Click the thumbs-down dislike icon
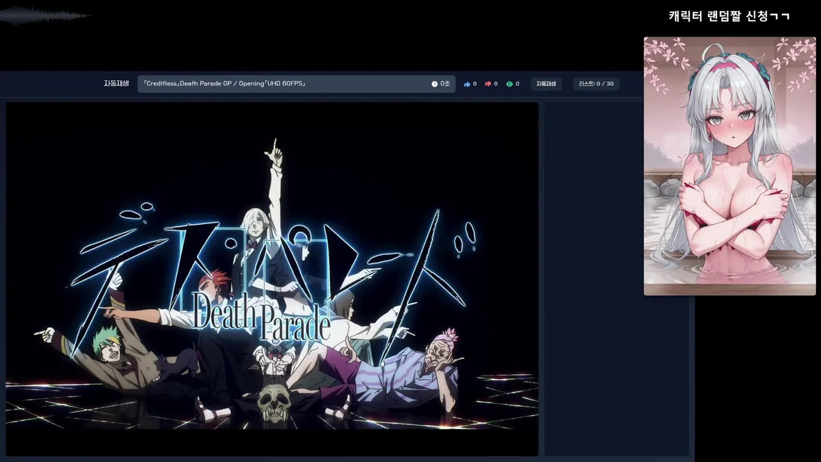 click(488, 84)
